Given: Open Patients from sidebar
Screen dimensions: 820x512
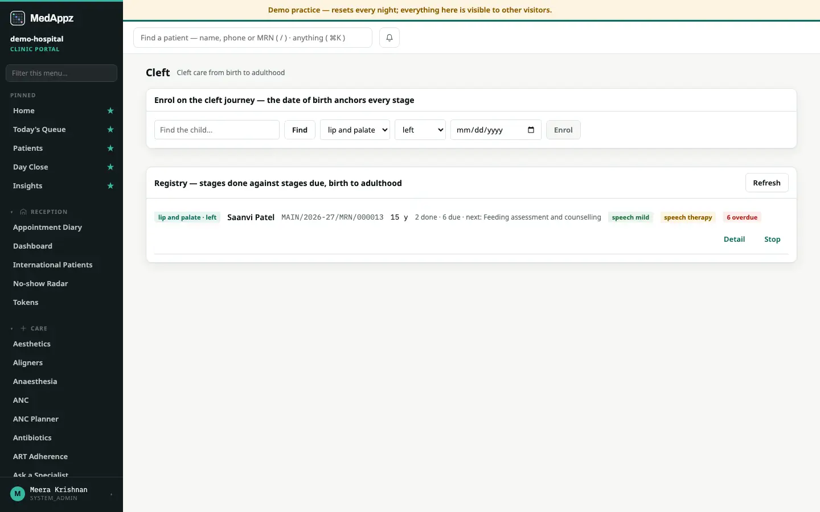Looking at the screenshot, I should coord(28,148).
